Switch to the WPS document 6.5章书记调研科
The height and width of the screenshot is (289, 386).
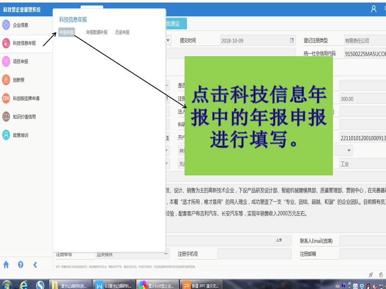point(114,285)
